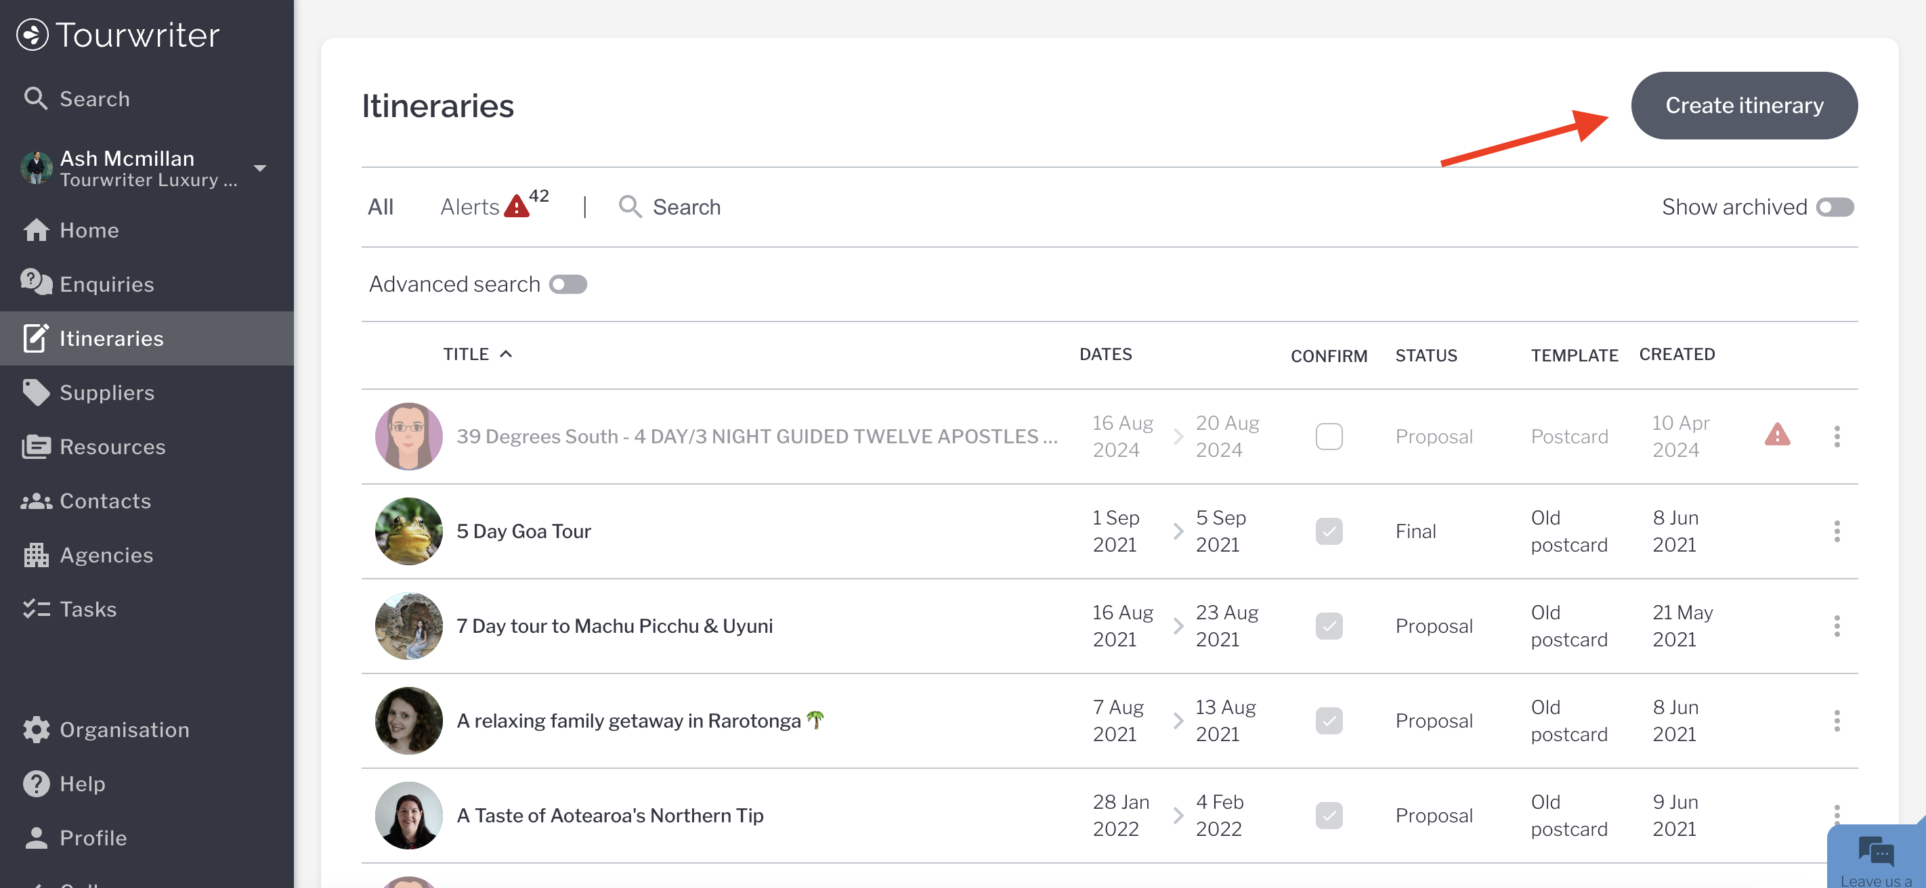Image resolution: width=1926 pixels, height=888 pixels.
Task: Click the red alert triangle on 39 Degrees South row
Action: coord(1776,435)
